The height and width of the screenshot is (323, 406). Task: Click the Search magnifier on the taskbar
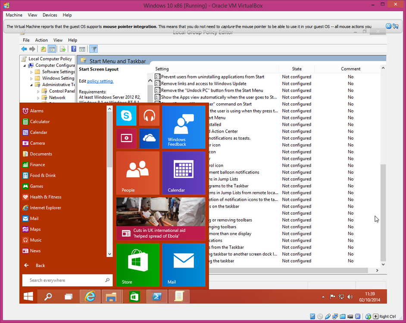click(48, 296)
